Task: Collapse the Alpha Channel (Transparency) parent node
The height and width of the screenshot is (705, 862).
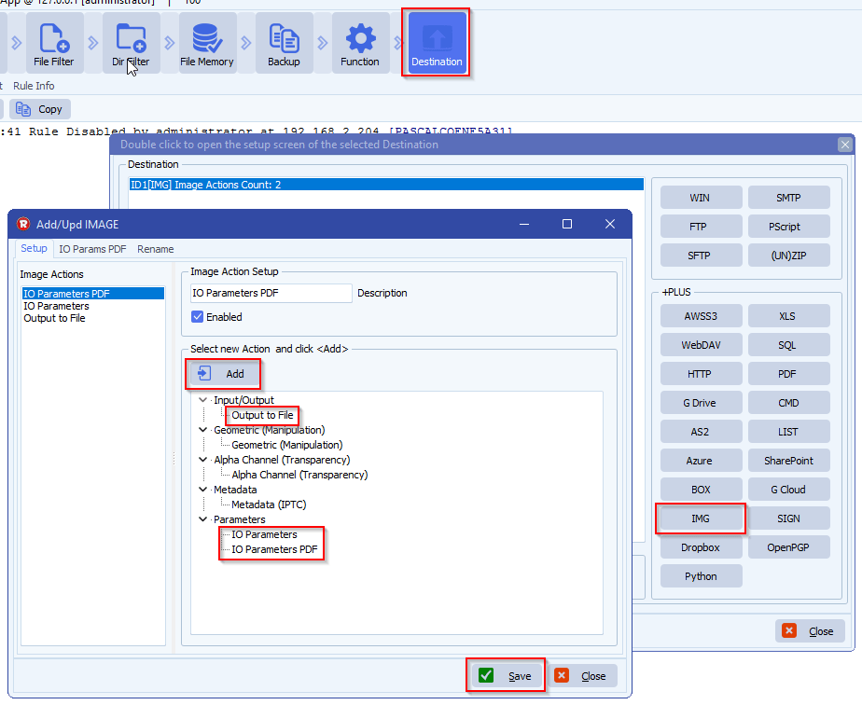Action: [202, 460]
